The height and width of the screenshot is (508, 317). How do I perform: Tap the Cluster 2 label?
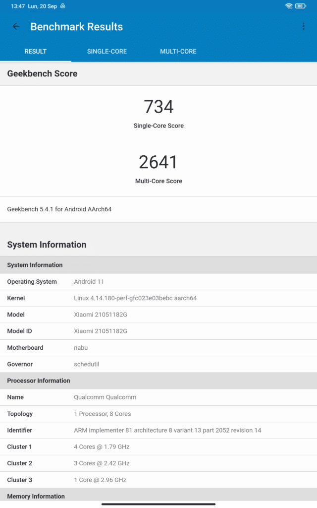tap(20, 463)
